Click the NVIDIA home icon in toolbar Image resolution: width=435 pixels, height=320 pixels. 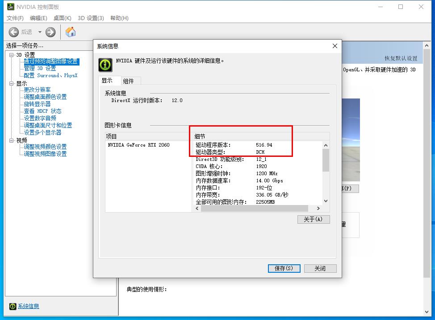[70, 32]
